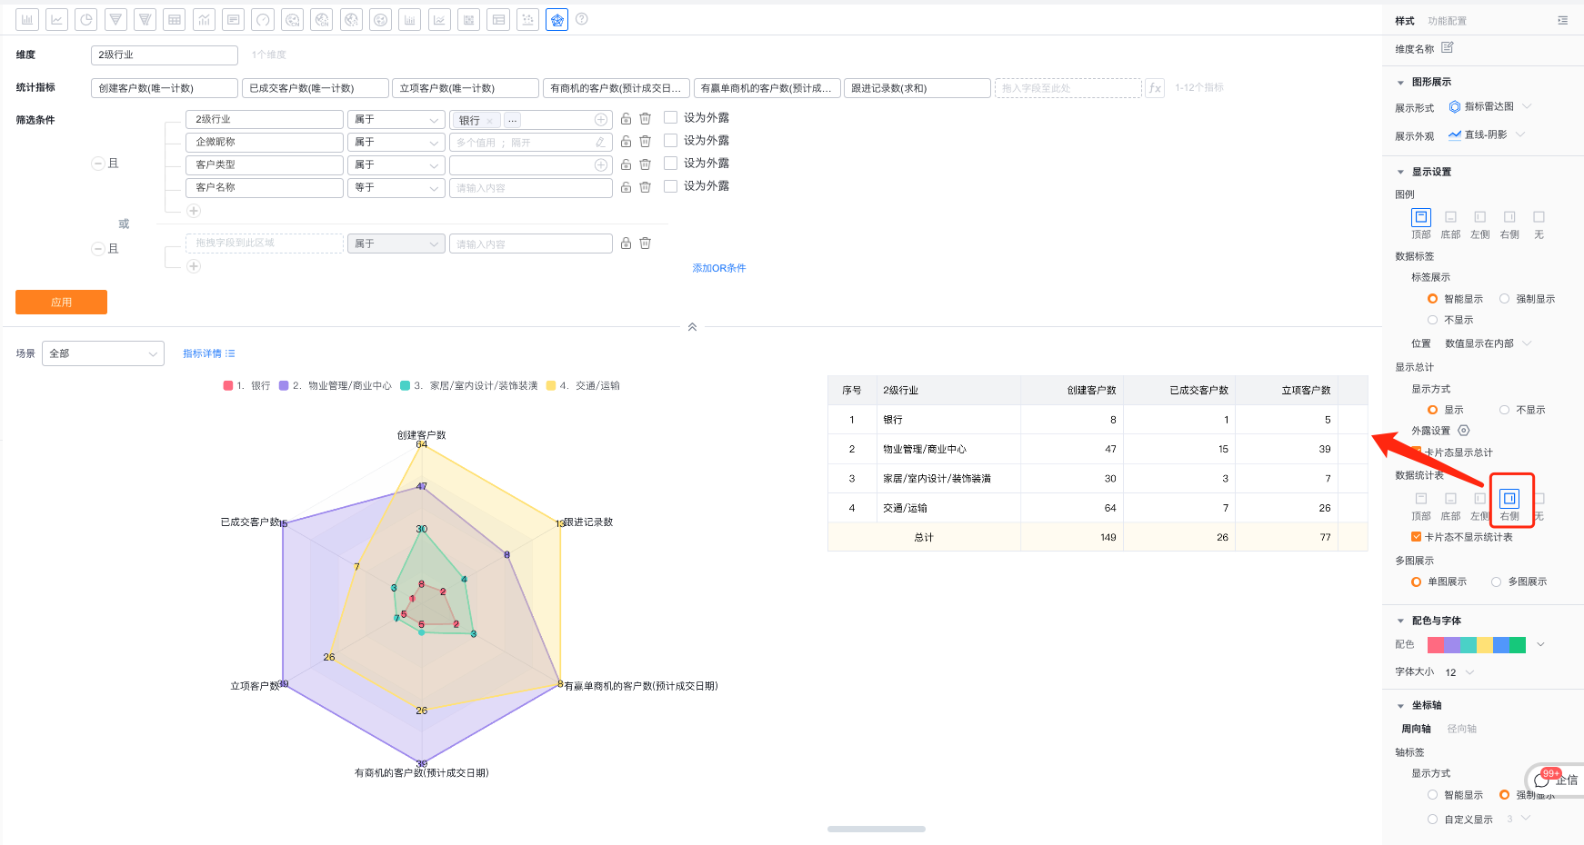Viewport: 1584px width, 845px height.
Task: Select 强制显示 under 标签展示
Action: click(x=1504, y=299)
